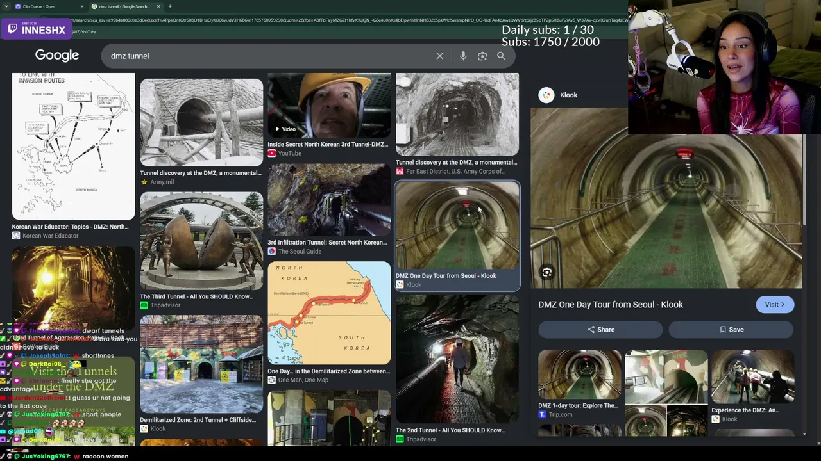Screen dimensions: 821x461
Task: Open Inside Secret North Korean 3rd Tunnel link
Action: tap(328, 144)
